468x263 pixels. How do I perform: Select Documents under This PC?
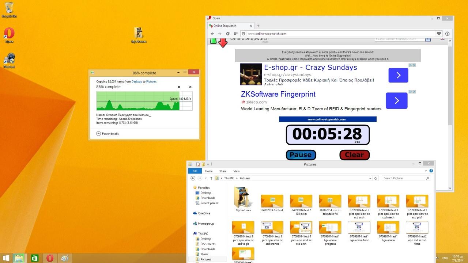point(208,244)
